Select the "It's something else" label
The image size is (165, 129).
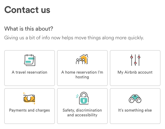click(x=135, y=110)
